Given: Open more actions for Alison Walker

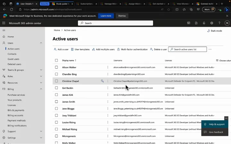Looking at the screenshot, I should point(108,67).
